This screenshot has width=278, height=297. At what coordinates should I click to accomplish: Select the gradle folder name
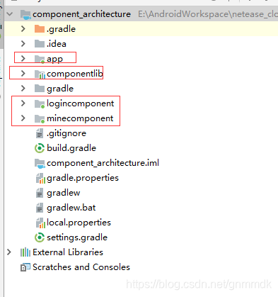[x=60, y=89]
